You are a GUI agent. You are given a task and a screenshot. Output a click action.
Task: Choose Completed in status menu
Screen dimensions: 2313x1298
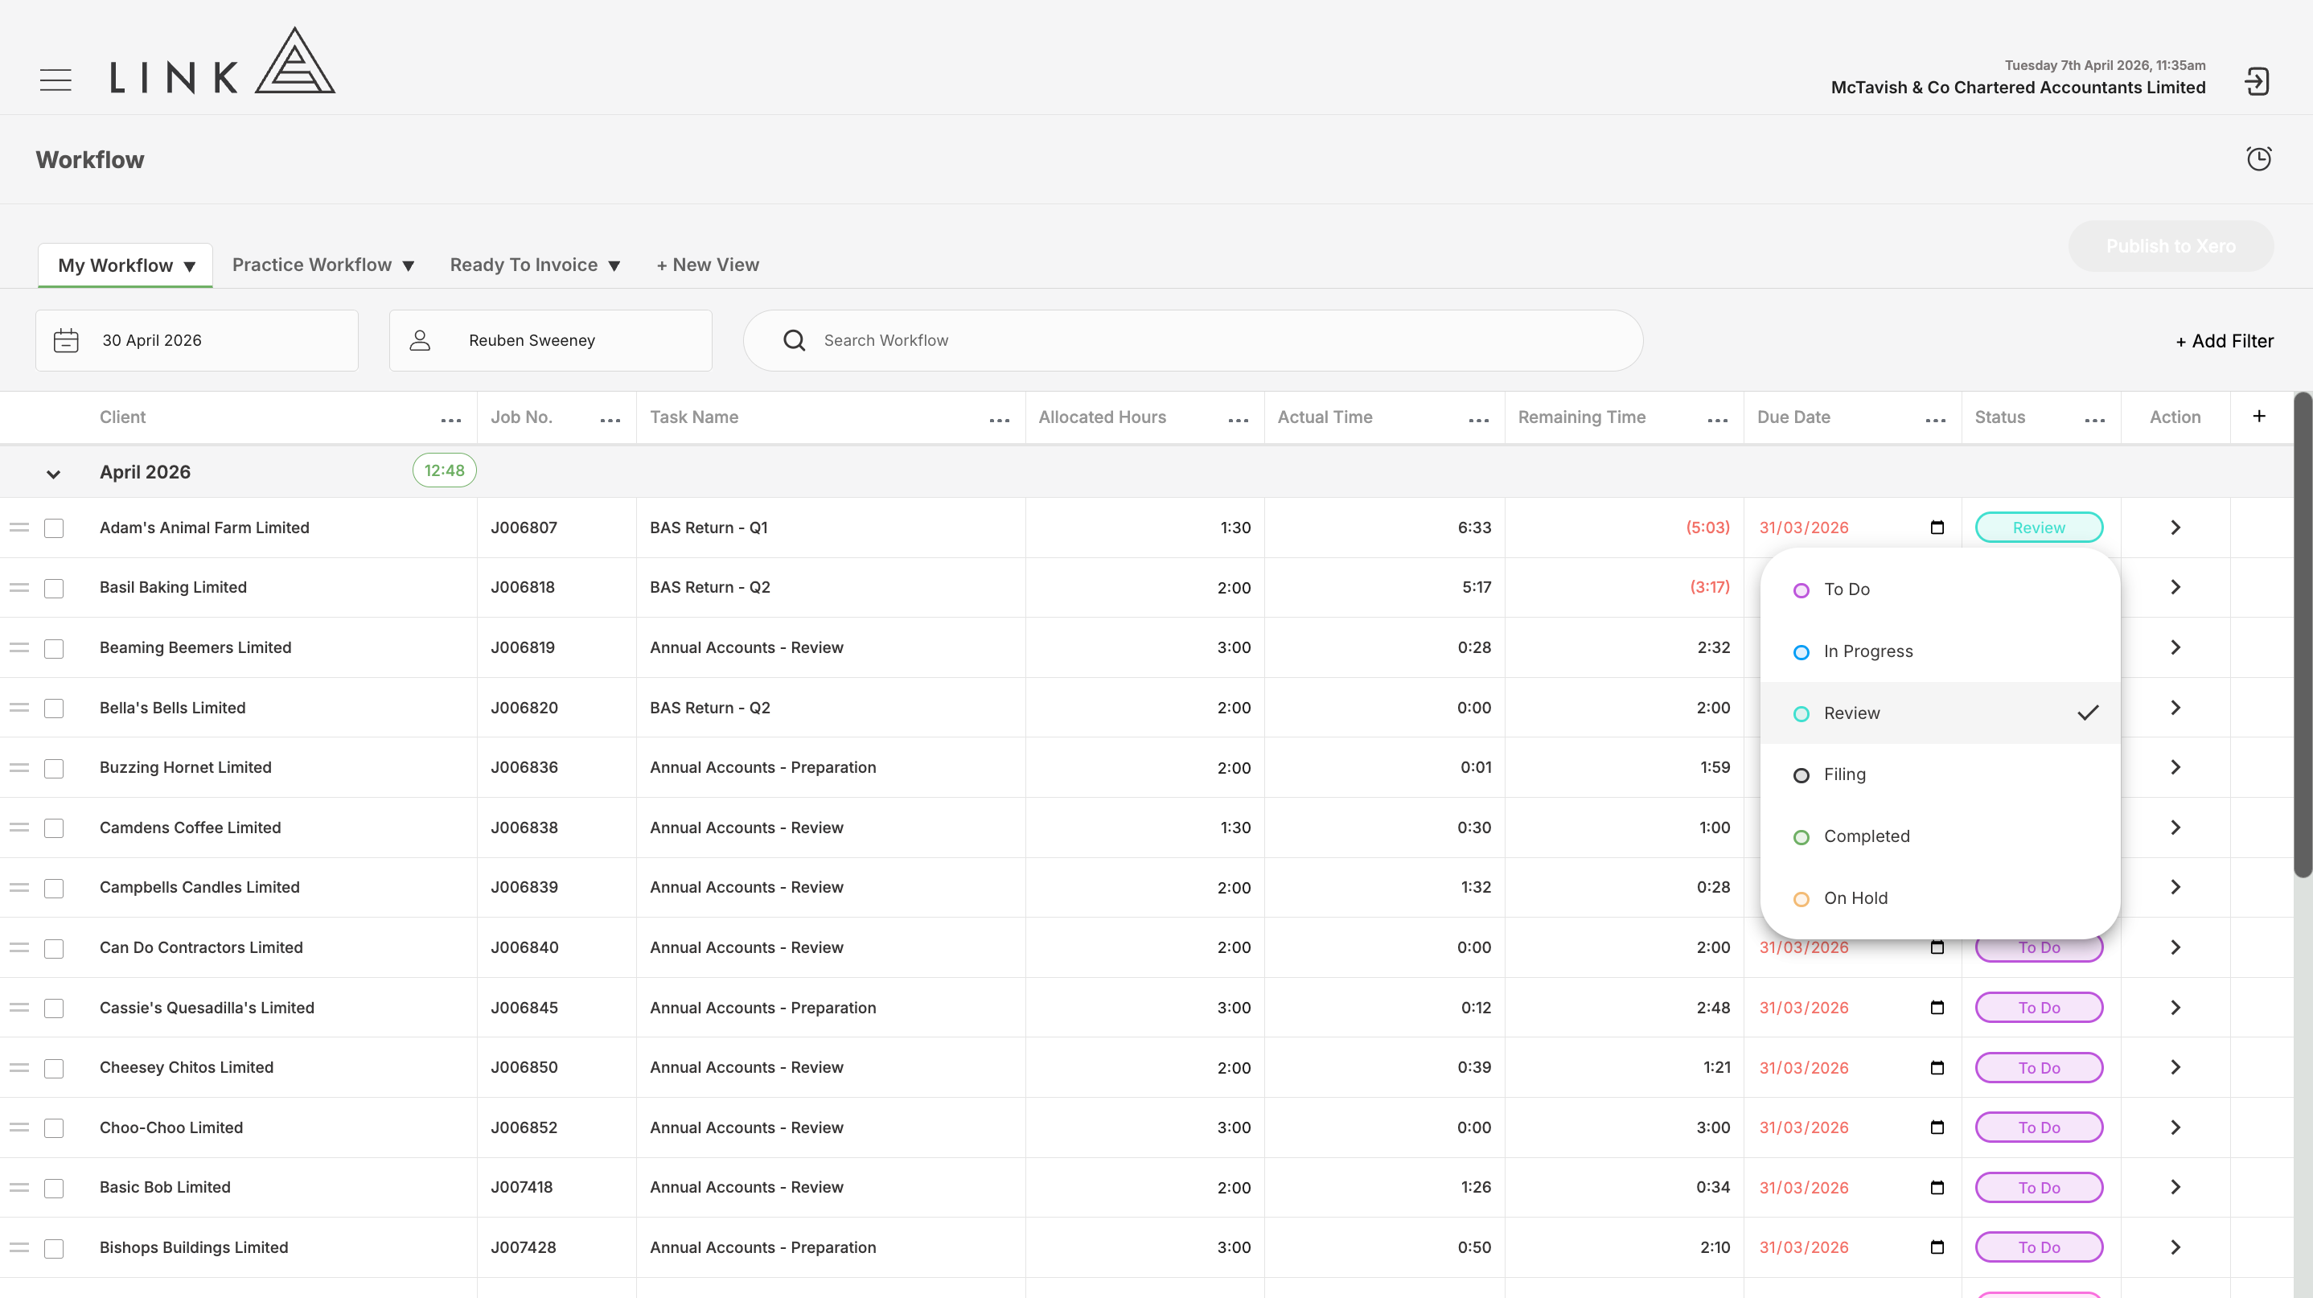(1940, 836)
